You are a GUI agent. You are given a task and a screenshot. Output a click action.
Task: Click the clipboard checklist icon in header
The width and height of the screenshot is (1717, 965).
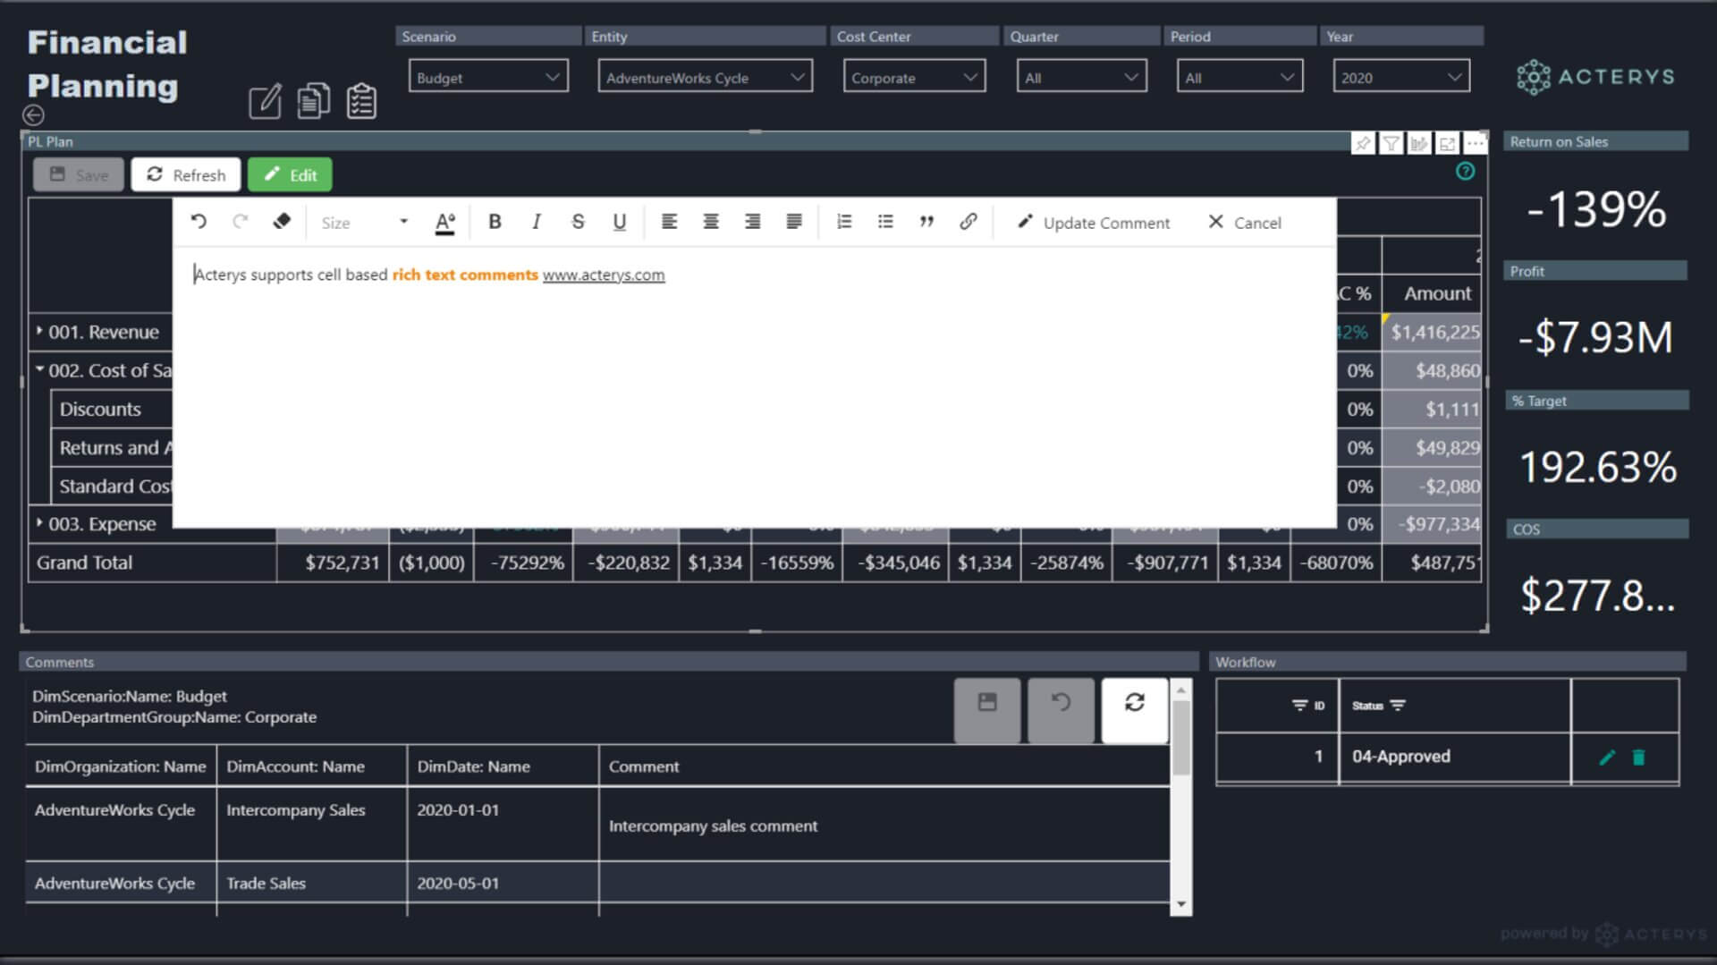tap(361, 100)
